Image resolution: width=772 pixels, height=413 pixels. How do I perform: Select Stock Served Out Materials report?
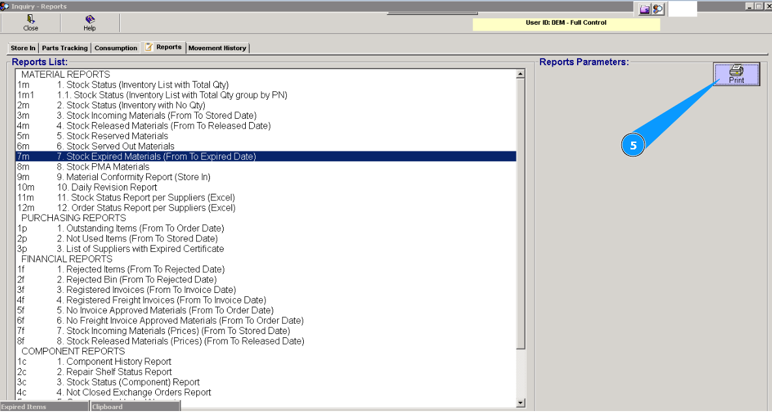click(x=266, y=146)
